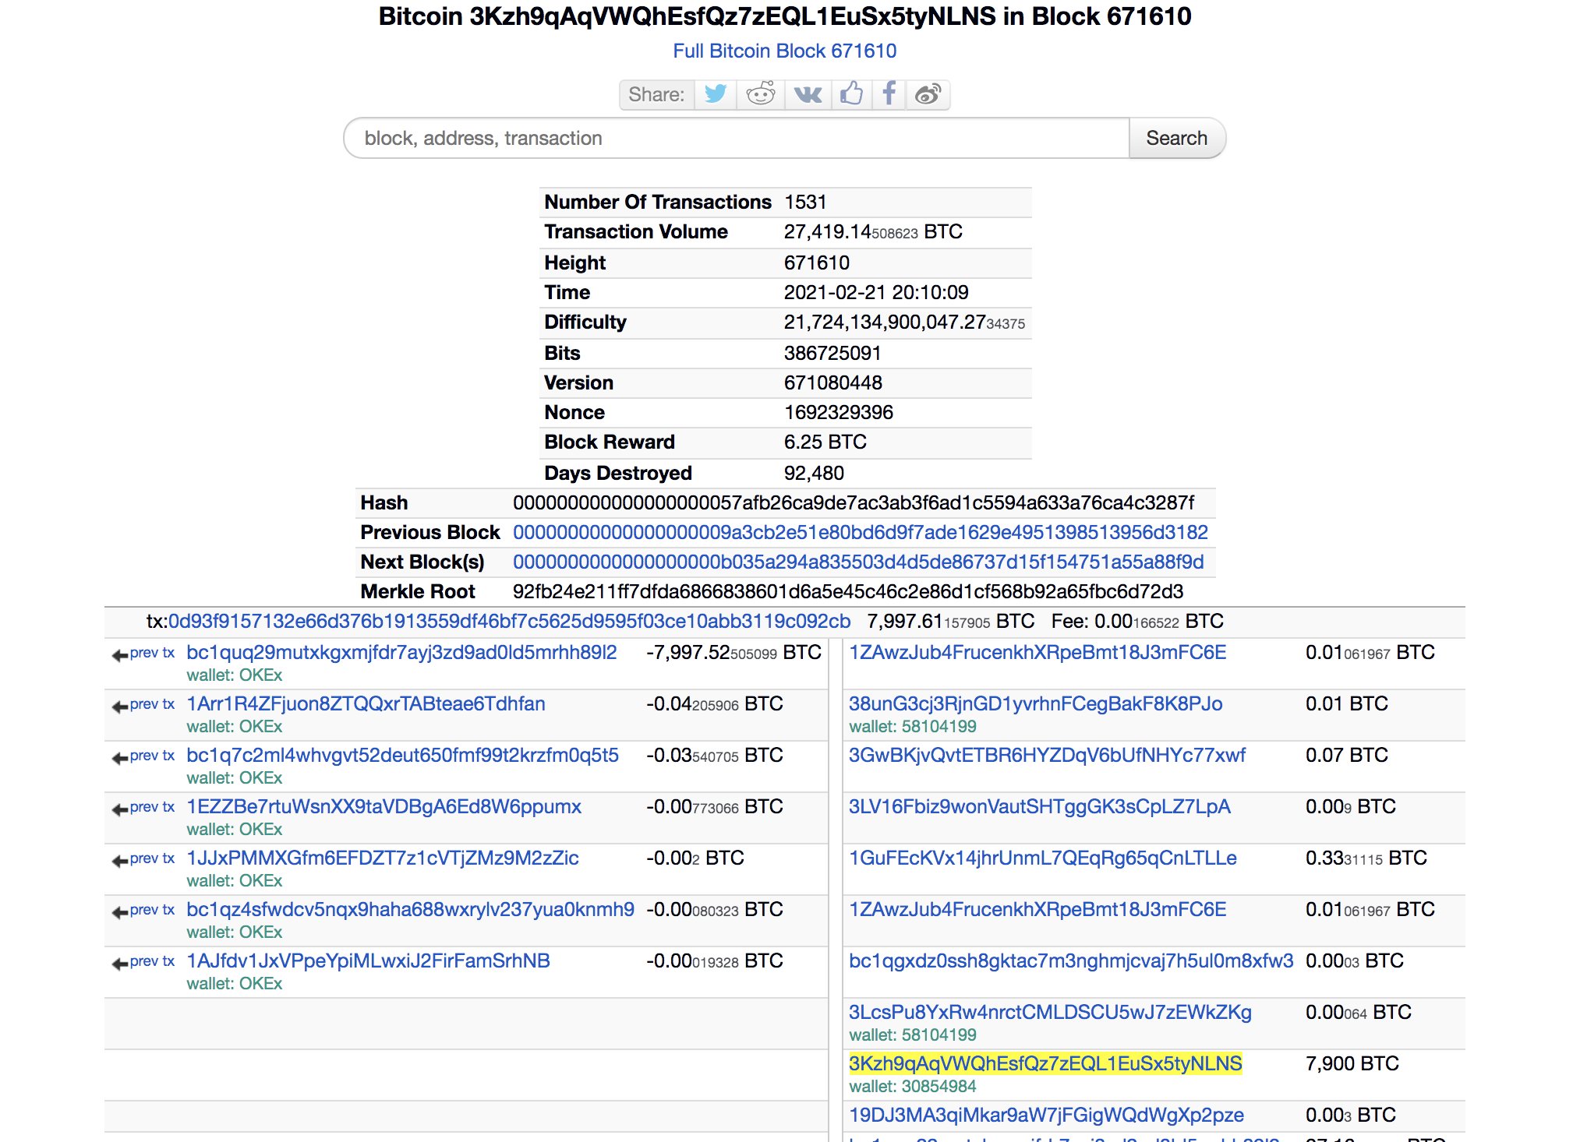This screenshot has width=1573, height=1142.
Task: Share page on Reddit icon
Action: (x=760, y=94)
